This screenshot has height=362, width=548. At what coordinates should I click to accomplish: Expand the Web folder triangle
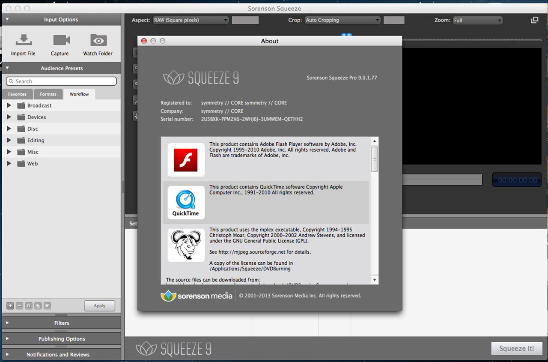(x=9, y=163)
